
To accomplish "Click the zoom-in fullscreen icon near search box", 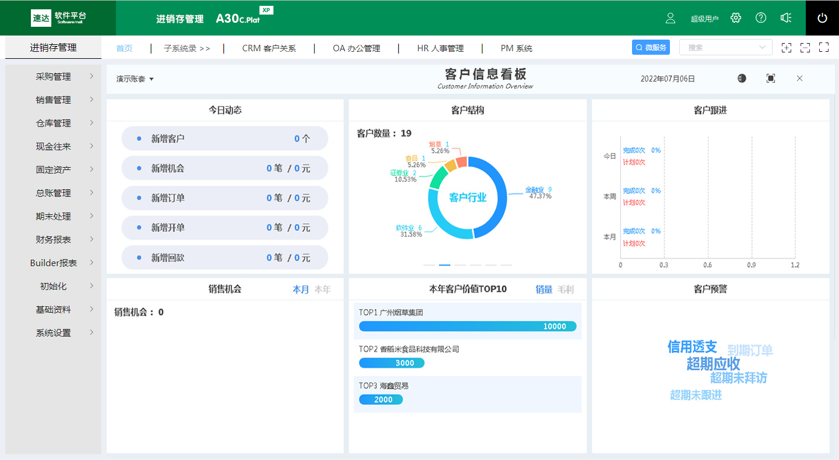I will coord(787,48).
